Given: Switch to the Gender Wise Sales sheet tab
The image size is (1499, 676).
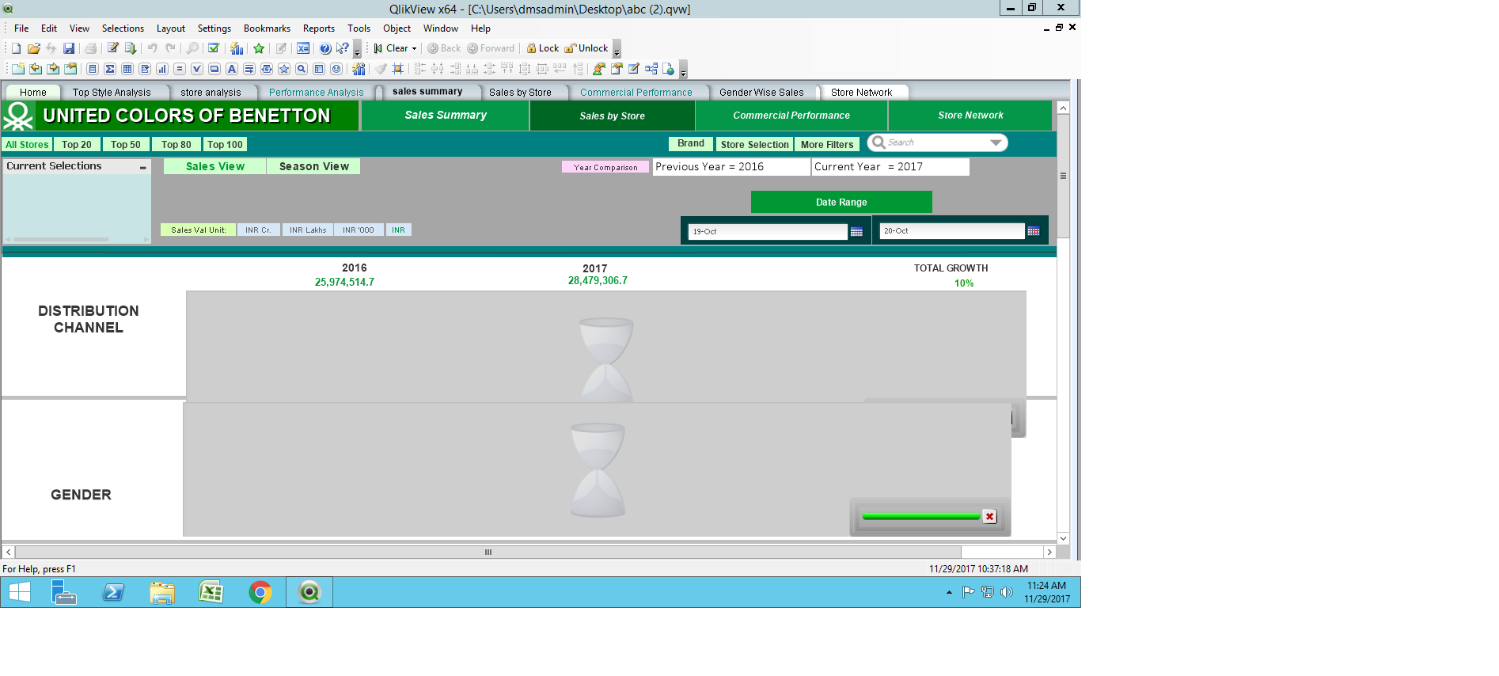Looking at the screenshot, I should pyautogui.click(x=761, y=93).
